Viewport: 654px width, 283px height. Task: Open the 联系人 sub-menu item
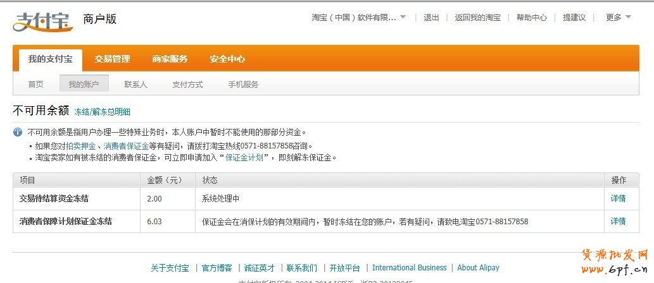click(135, 84)
